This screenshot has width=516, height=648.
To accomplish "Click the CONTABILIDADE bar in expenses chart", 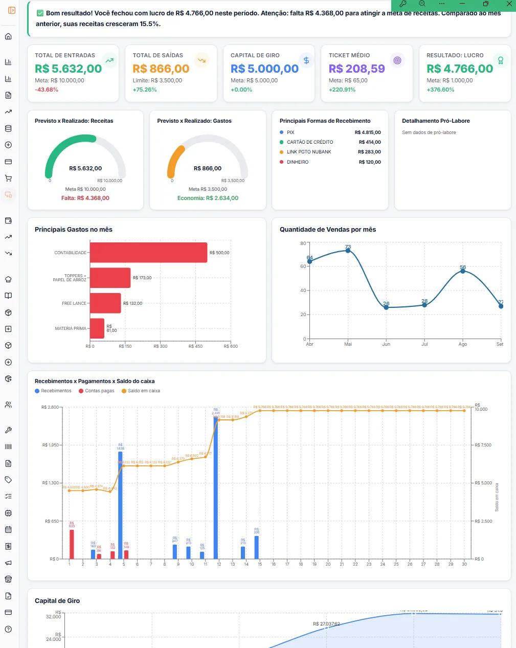I will coord(148,253).
